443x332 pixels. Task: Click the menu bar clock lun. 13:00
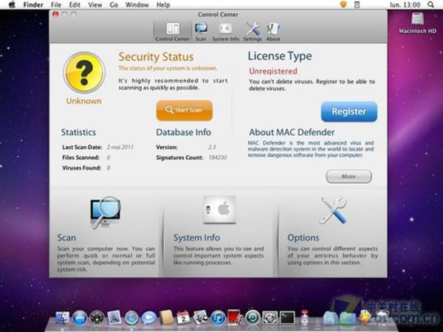[405, 5]
